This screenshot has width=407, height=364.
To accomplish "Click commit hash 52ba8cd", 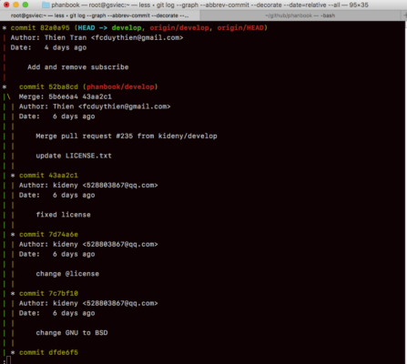I will pyautogui.click(x=63, y=86).
